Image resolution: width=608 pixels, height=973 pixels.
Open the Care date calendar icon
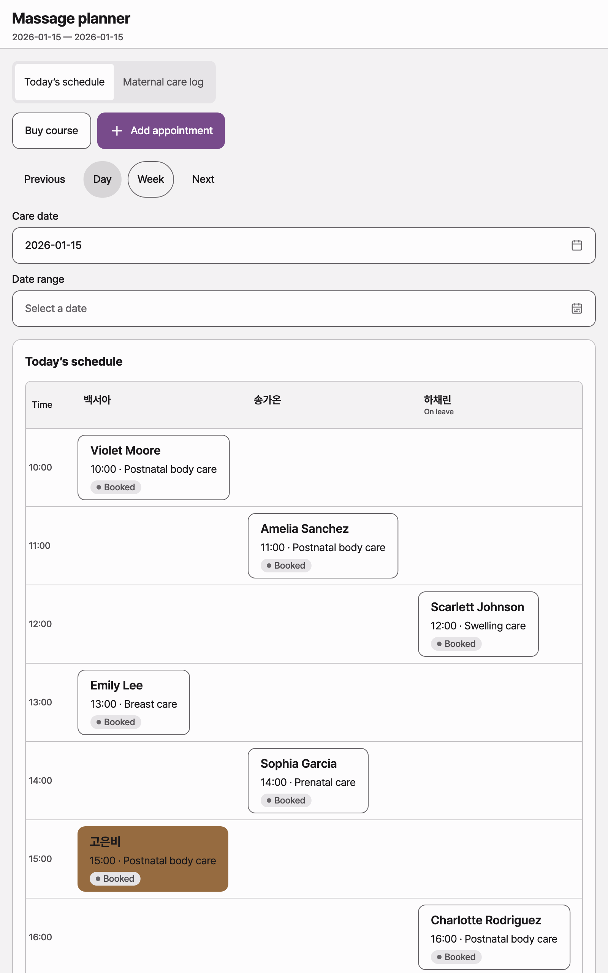click(576, 245)
